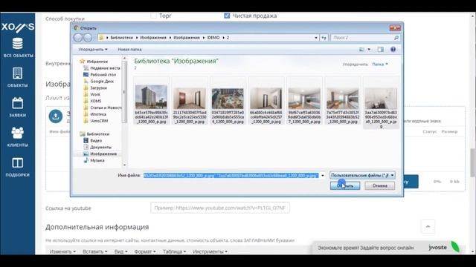Screen dimensions: 476x267
Task: Toggle the preview pane icon
Action: click(380, 50)
